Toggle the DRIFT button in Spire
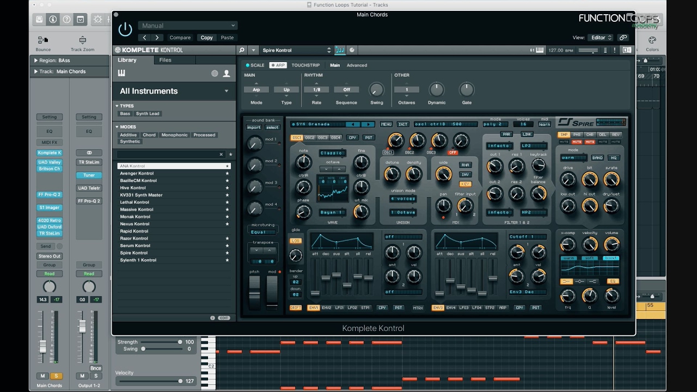This screenshot has width=697, height=392. pos(295,308)
